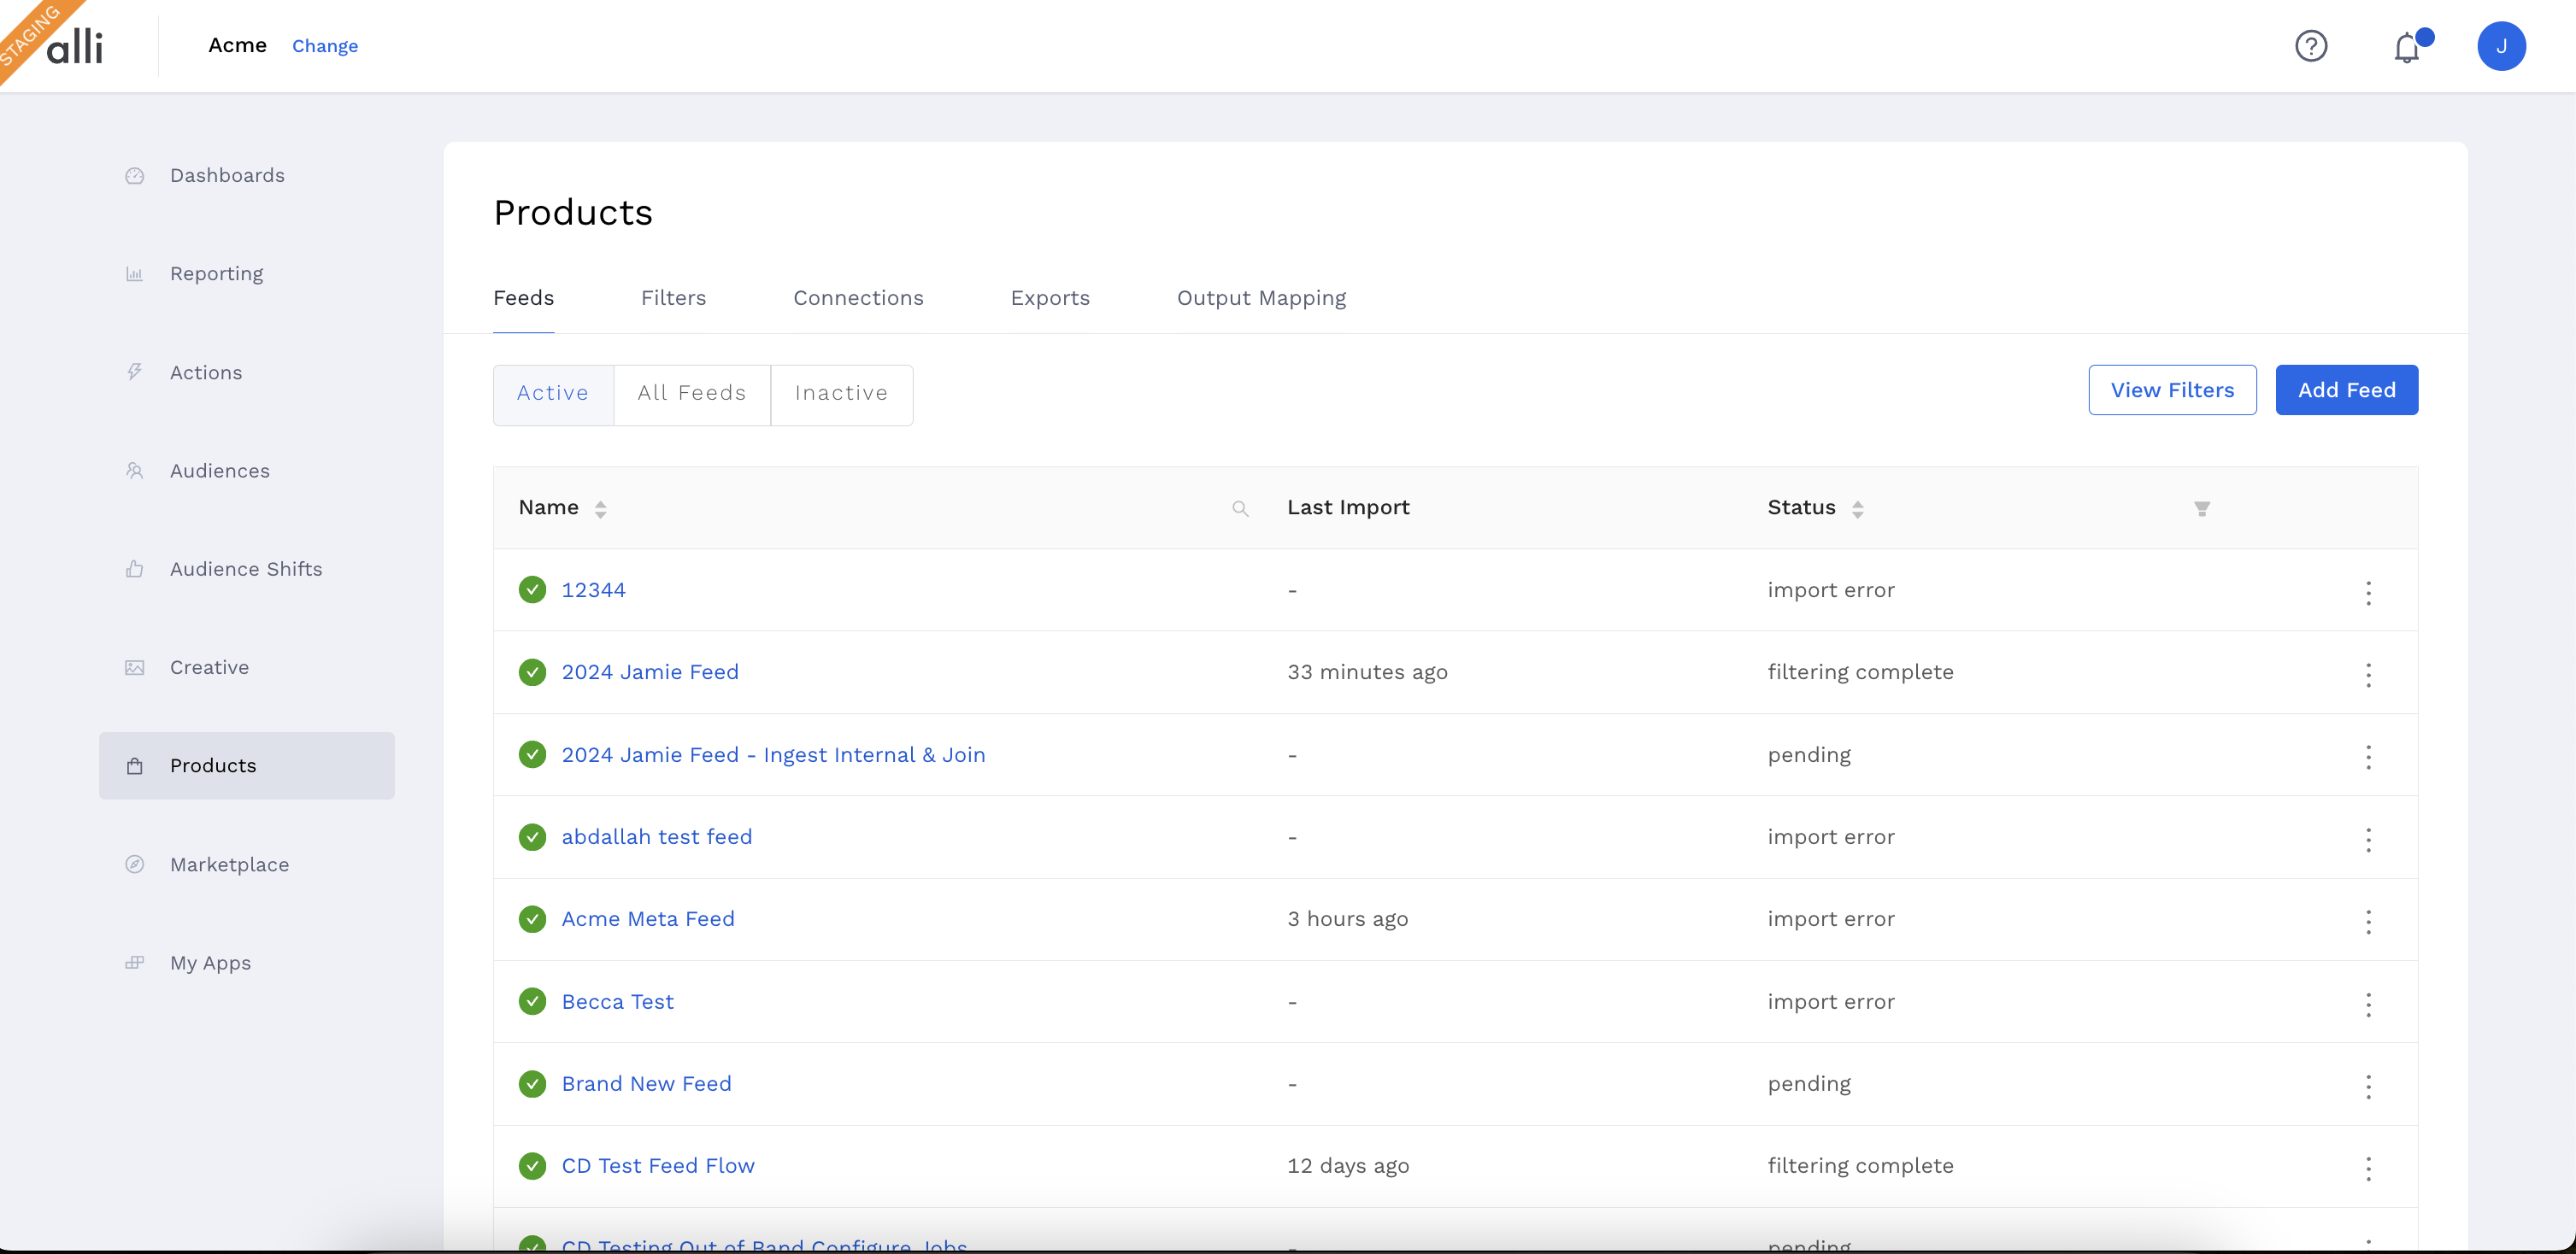Open the notifications bell
This screenshot has height=1254, width=2576.
2407,47
